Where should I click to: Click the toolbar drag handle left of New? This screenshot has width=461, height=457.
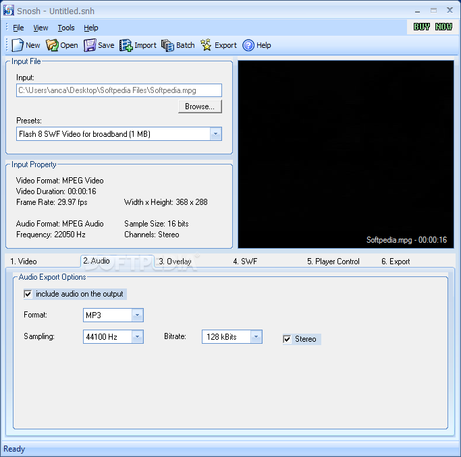coord(7,45)
